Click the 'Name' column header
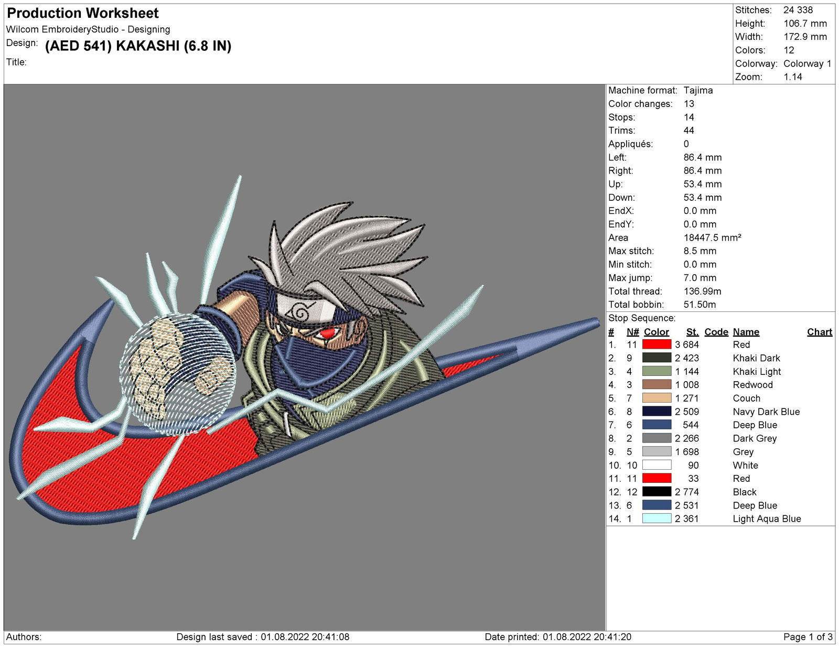Image resolution: width=839 pixels, height=648 pixels. coord(746,332)
